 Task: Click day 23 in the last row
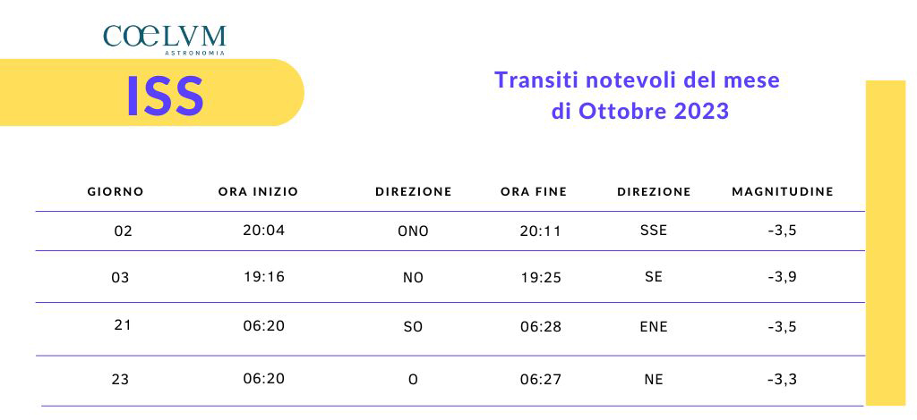coord(121,380)
